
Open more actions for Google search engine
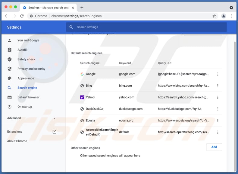tap(218, 74)
